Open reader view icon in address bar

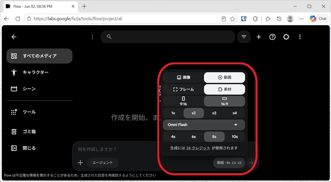[x=224, y=19]
